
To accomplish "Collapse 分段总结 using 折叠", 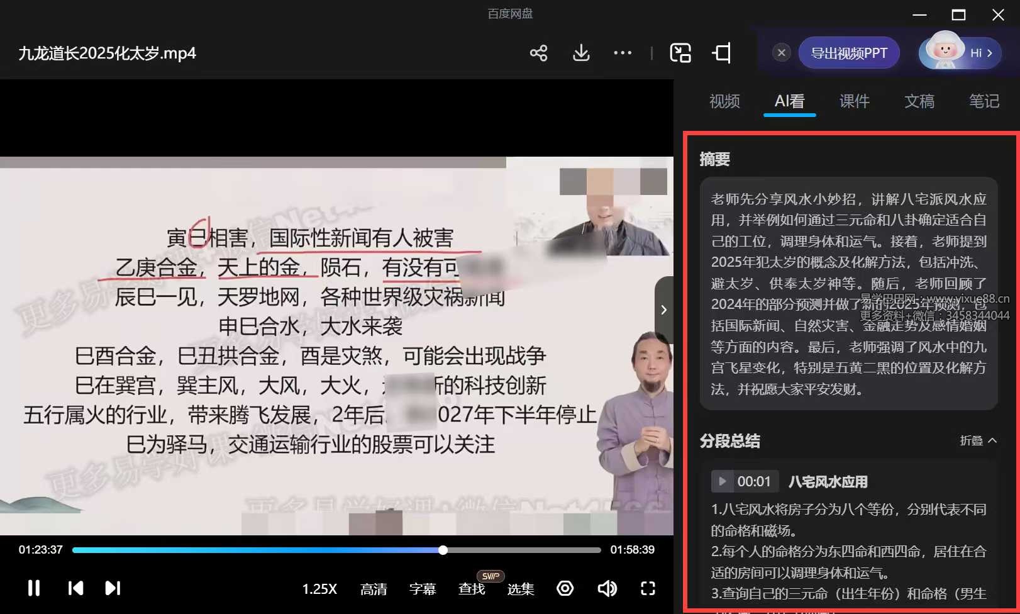I will pyautogui.click(x=978, y=441).
